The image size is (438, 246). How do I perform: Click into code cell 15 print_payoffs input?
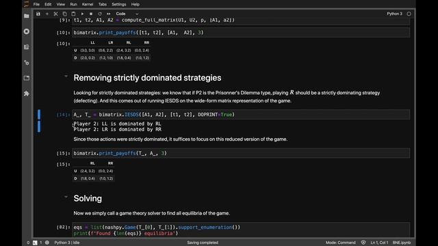point(241,153)
